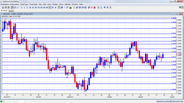Select the first trend line drawing tool
This screenshot has width=184, height=103.
[77, 7]
